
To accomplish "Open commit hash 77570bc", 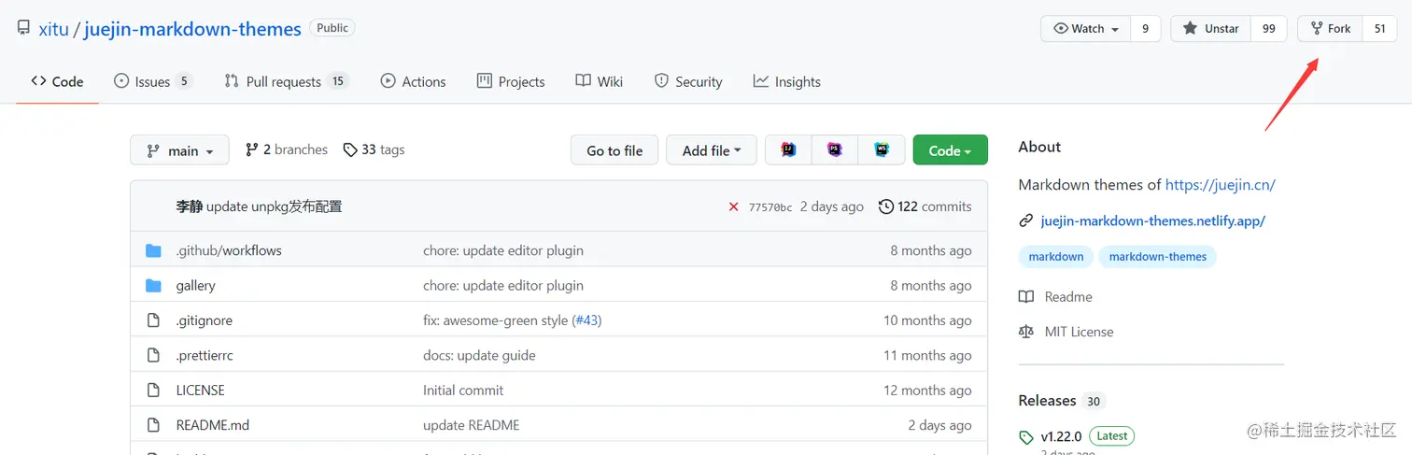I will [770, 207].
